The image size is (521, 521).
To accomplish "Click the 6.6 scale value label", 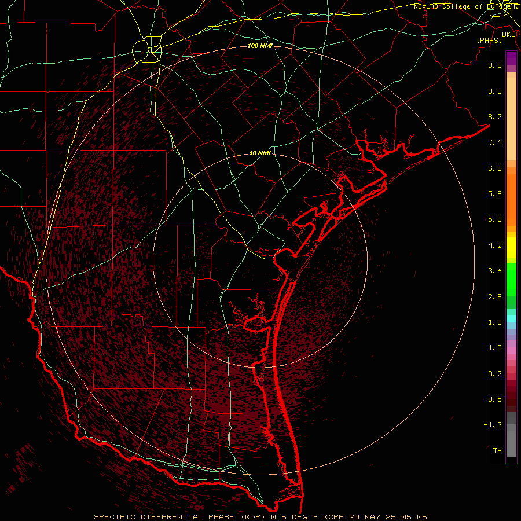I will (x=495, y=168).
